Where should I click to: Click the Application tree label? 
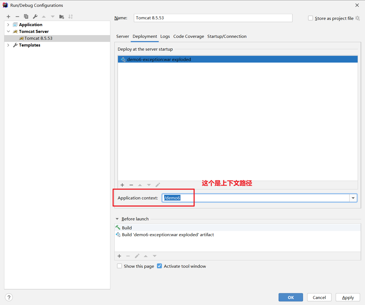(x=31, y=25)
